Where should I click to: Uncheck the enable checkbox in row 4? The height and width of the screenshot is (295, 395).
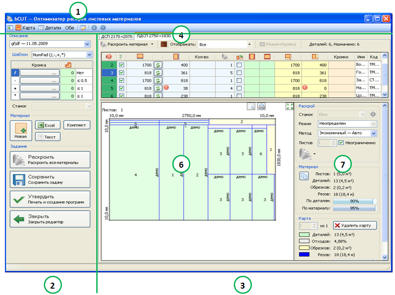[x=121, y=81]
